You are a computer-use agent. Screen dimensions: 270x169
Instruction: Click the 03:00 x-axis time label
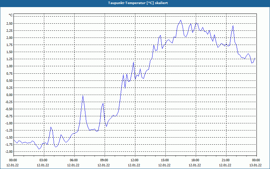tap(43, 160)
